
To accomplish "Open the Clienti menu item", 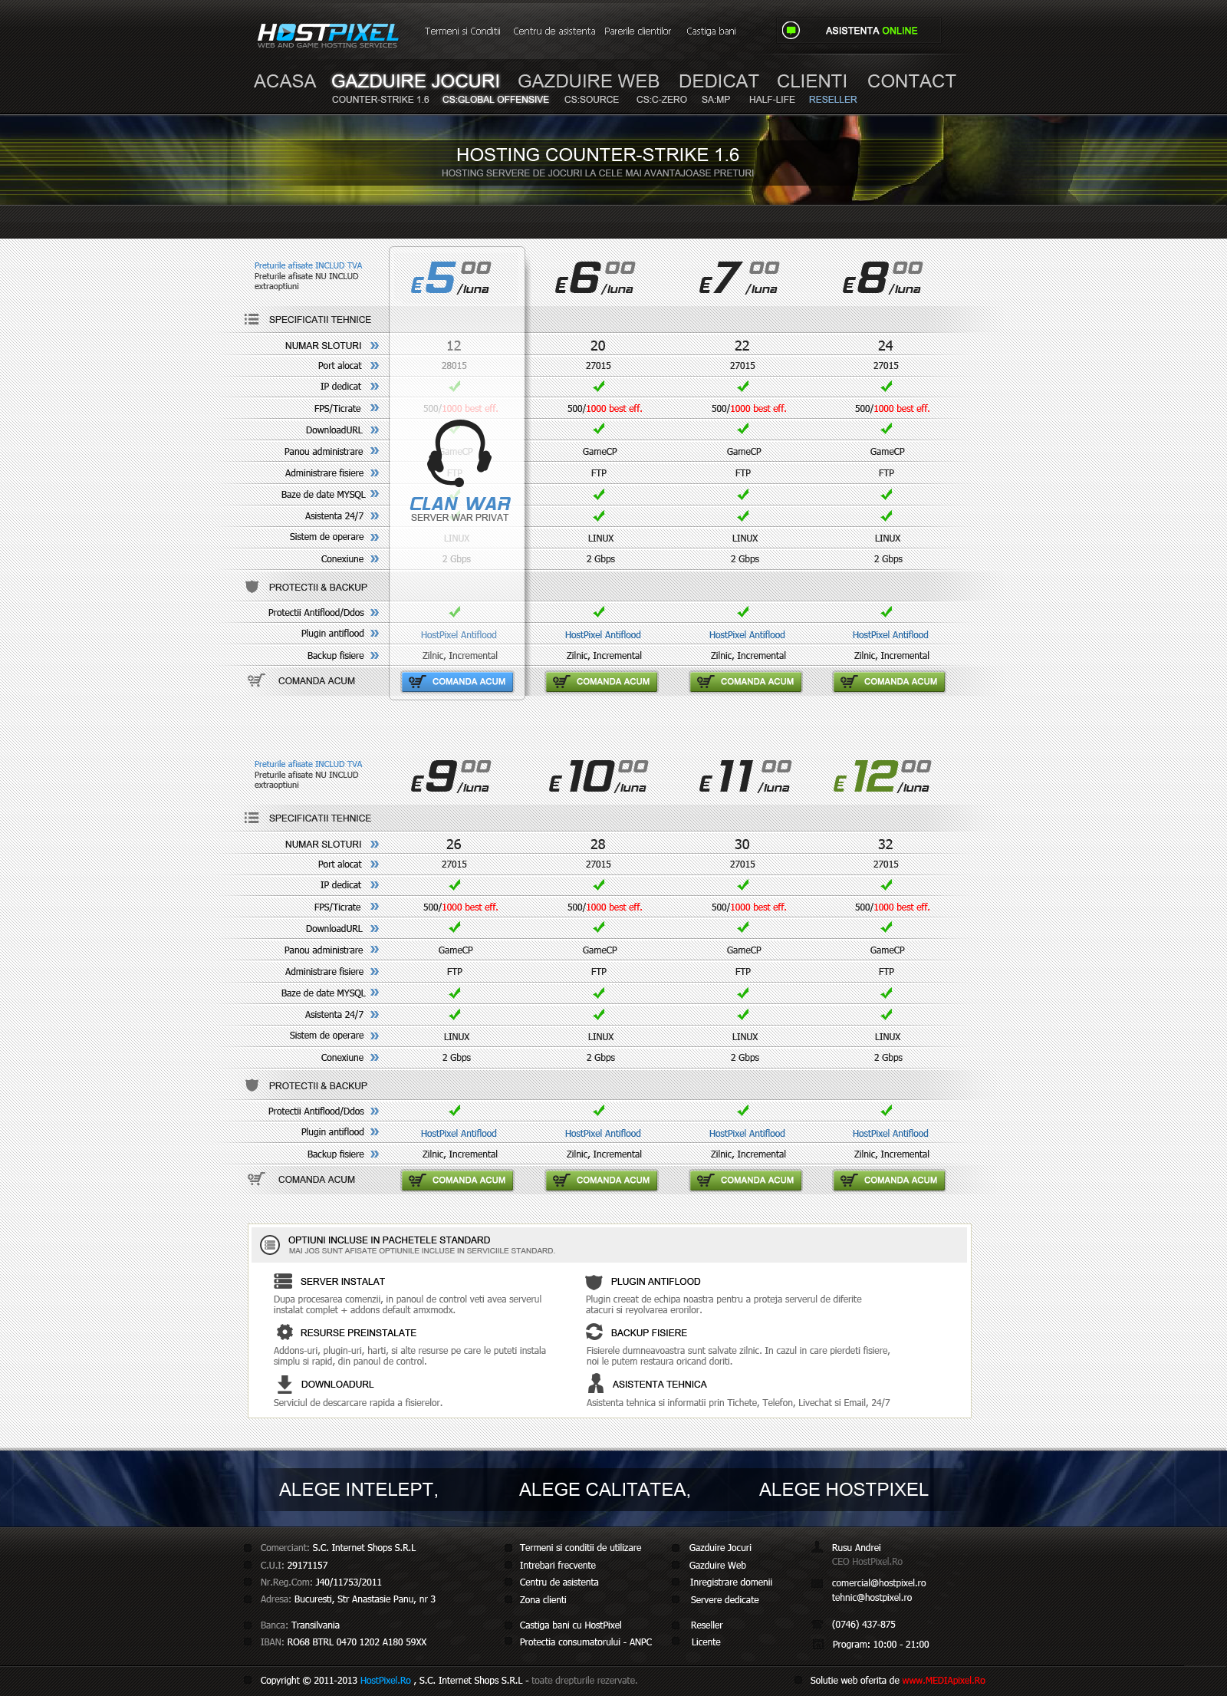I will tap(811, 81).
